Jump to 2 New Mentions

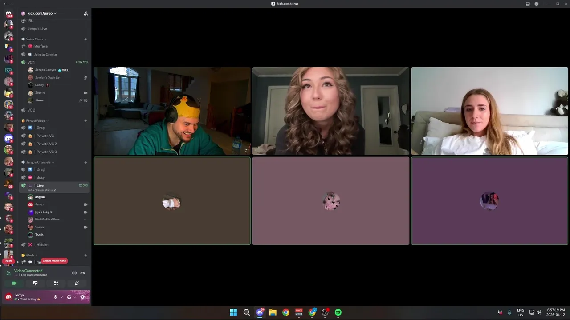click(x=54, y=260)
